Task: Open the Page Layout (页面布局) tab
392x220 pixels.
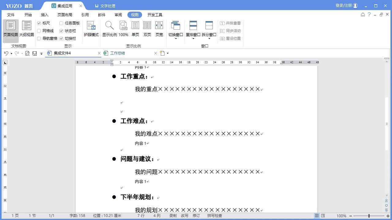Action: pyautogui.click(x=65, y=15)
